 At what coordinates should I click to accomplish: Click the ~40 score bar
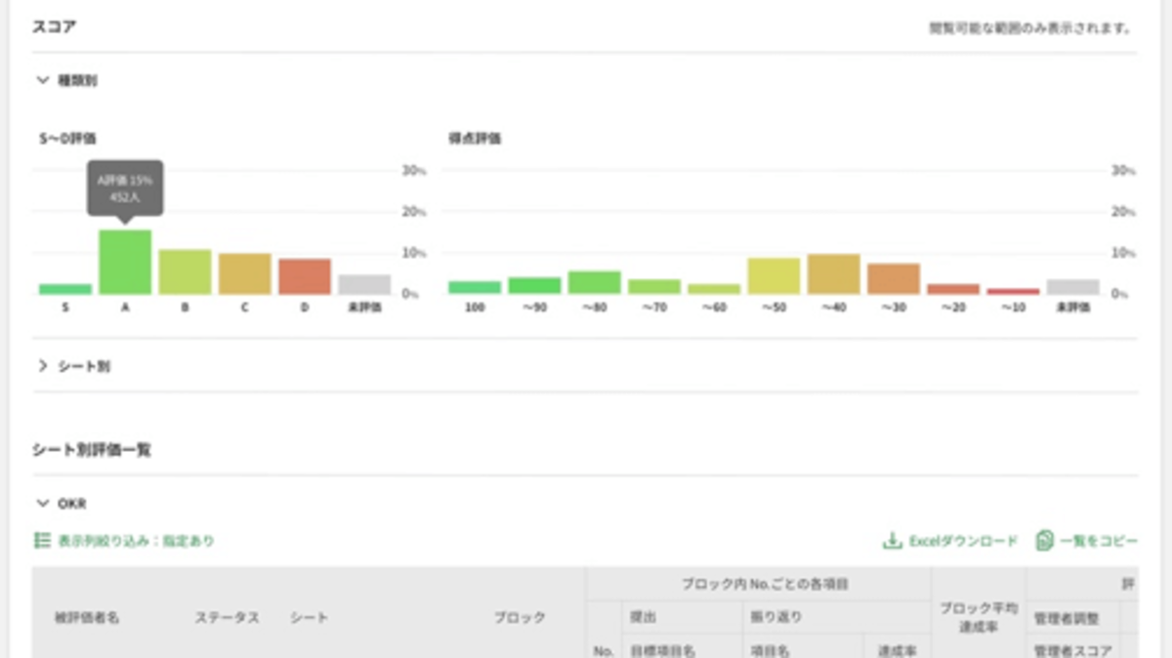tap(833, 274)
